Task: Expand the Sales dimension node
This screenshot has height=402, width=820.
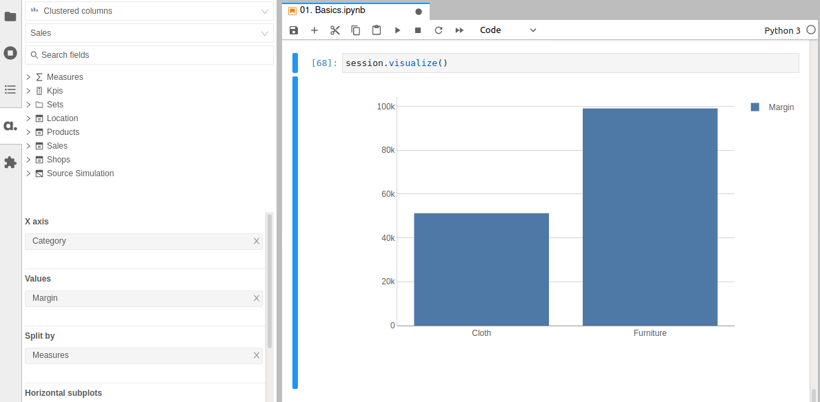Action: (28, 146)
